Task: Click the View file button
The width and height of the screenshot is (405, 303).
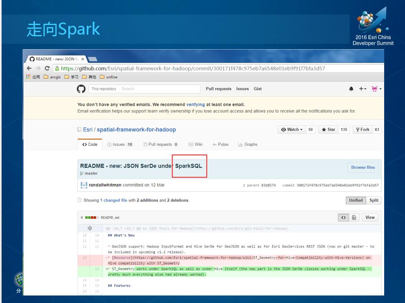Action: (370, 218)
